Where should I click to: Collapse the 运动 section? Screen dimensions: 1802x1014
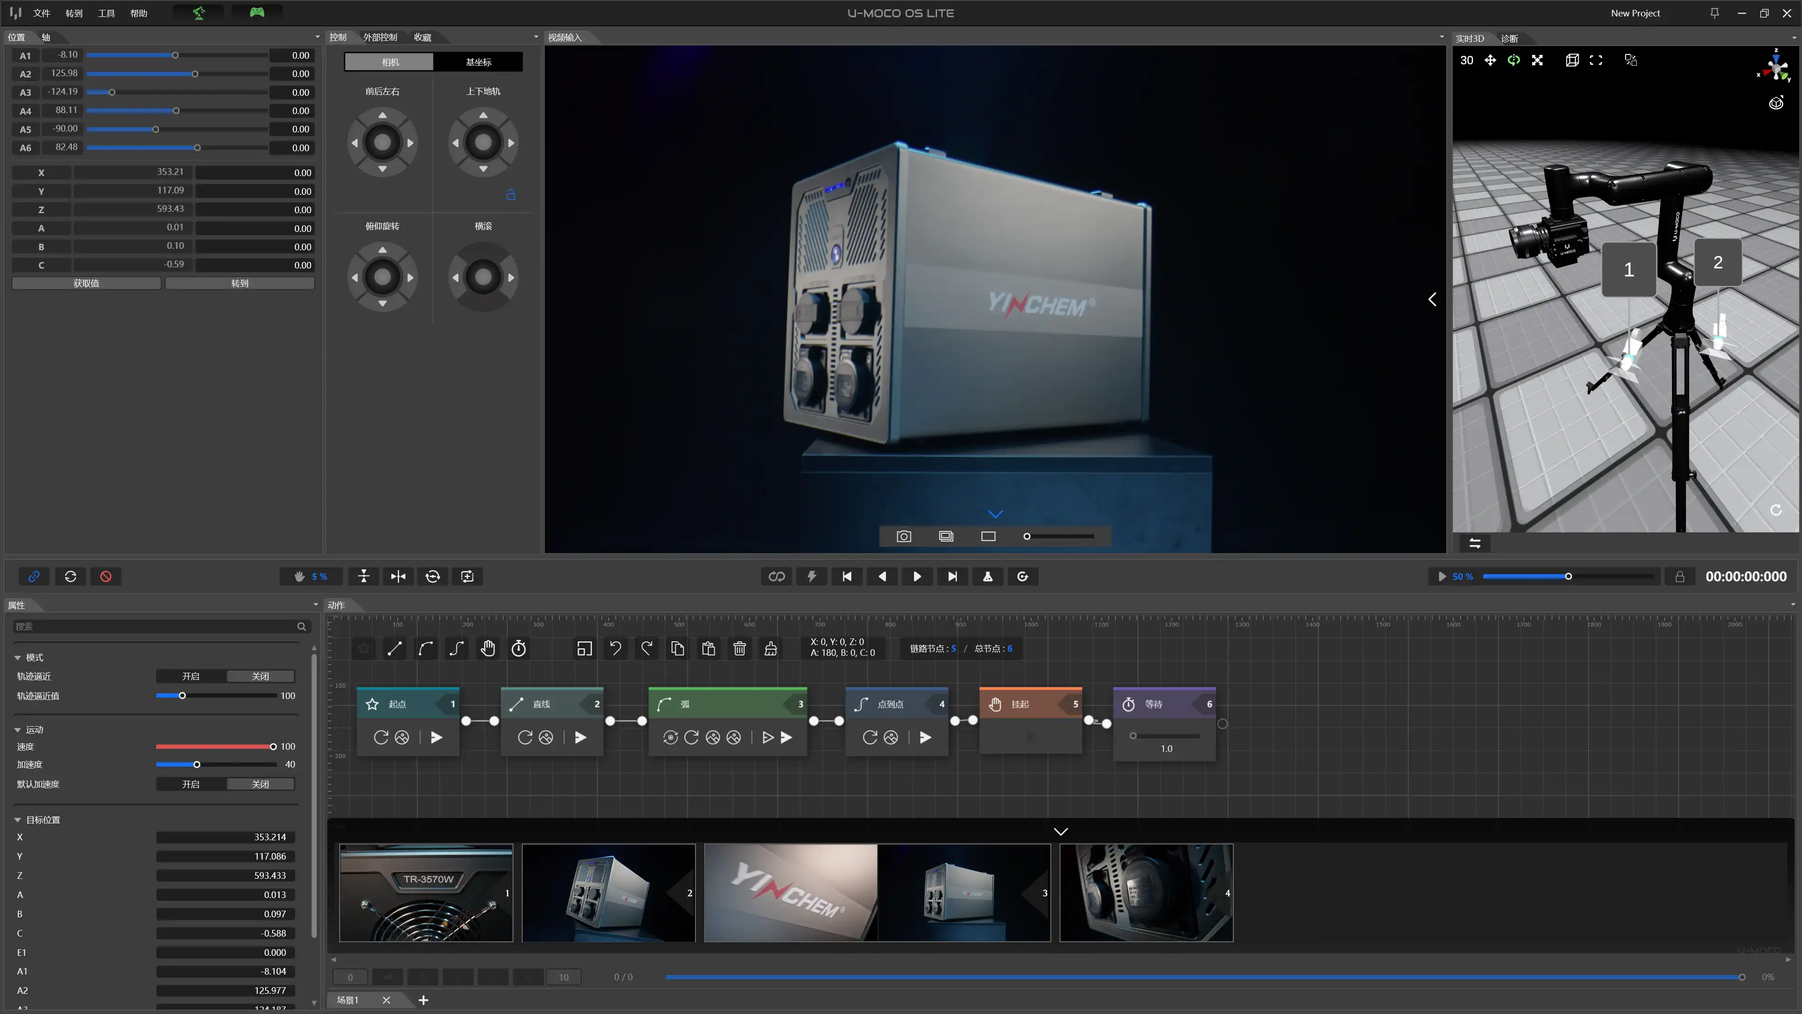17,730
